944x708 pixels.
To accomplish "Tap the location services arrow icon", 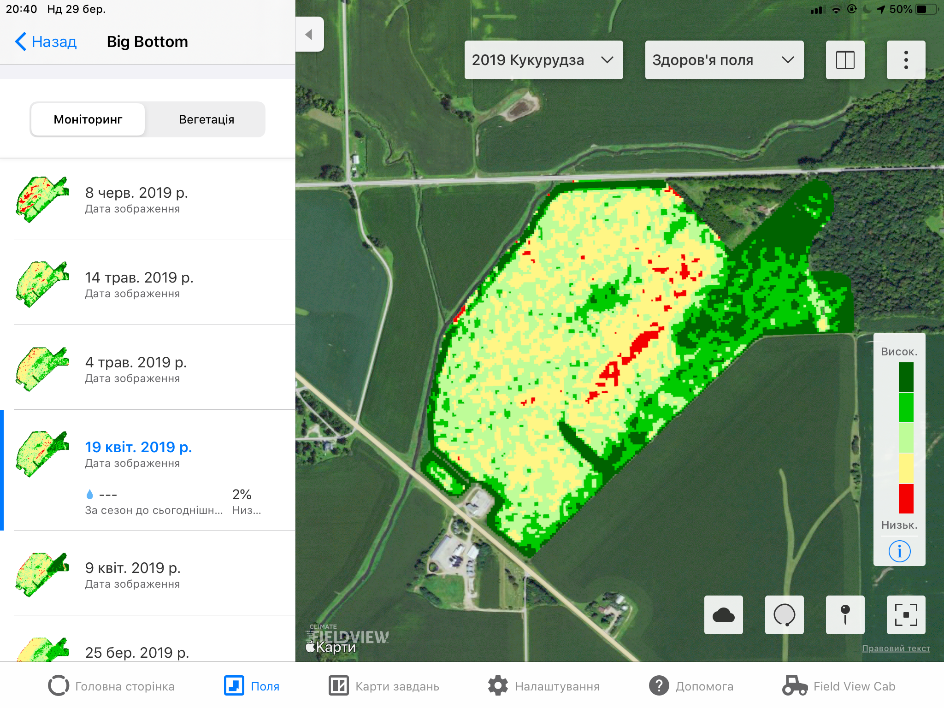I will pyautogui.click(x=881, y=9).
